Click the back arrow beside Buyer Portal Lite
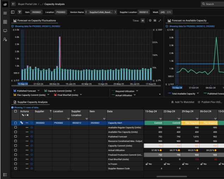The width and height of the screenshot is (224, 179). click(x=13, y=4)
